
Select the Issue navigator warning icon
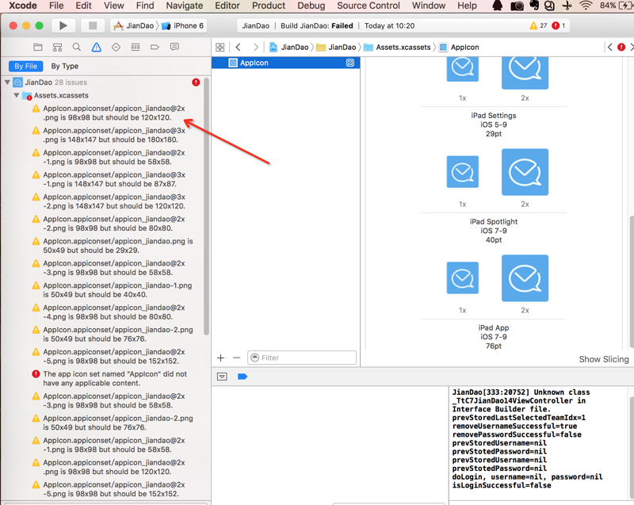[x=96, y=48]
